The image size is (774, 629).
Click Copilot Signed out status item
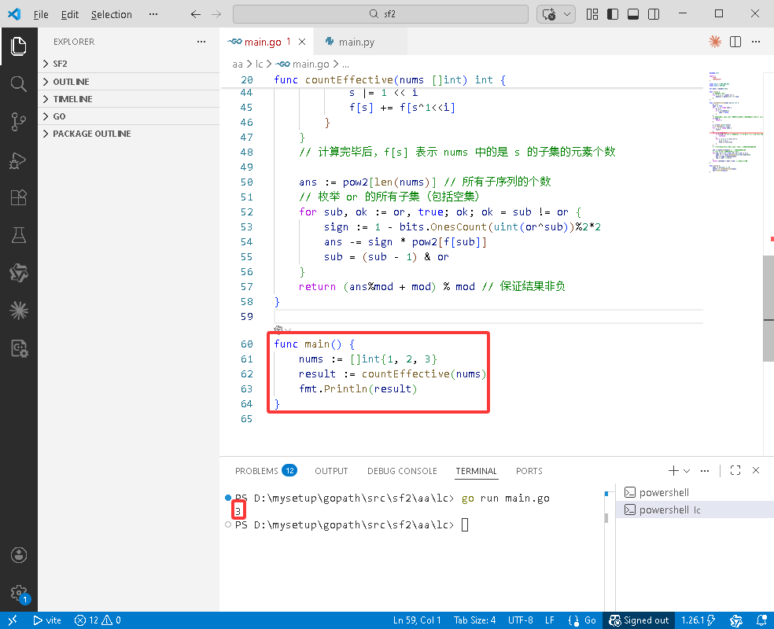tap(639, 620)
